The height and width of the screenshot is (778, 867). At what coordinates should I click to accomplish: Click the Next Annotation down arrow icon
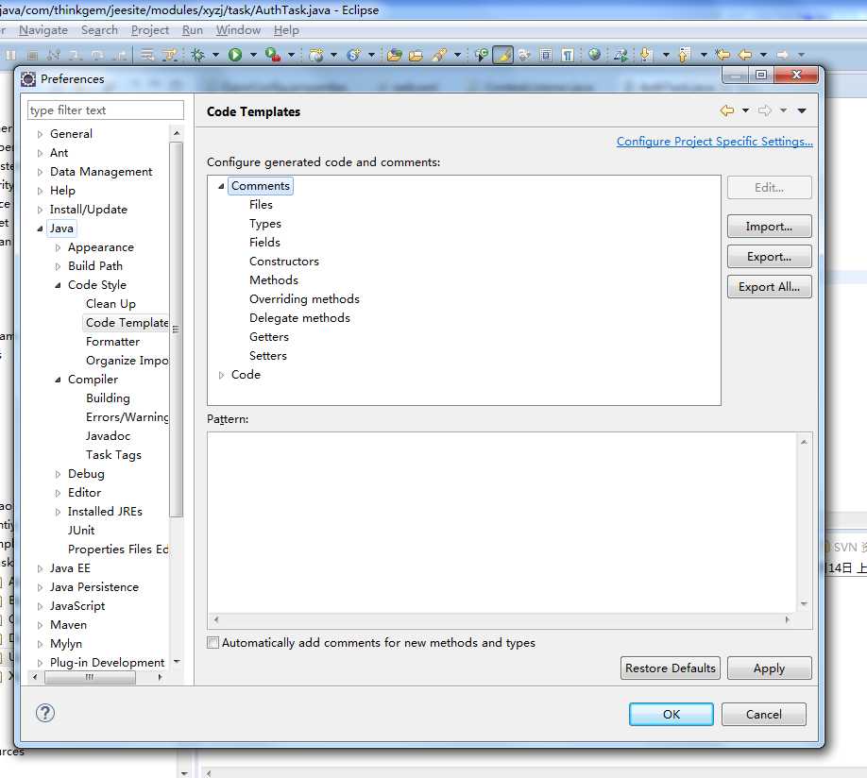[x=645, y=54]
